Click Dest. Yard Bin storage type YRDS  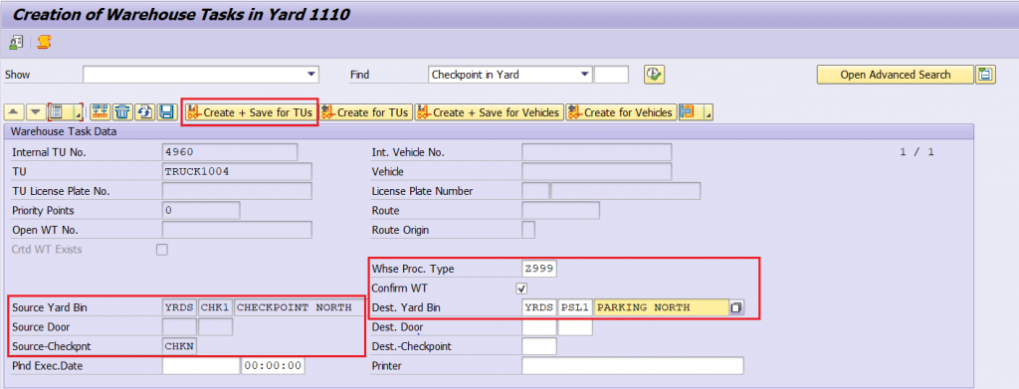pos(539,307)
